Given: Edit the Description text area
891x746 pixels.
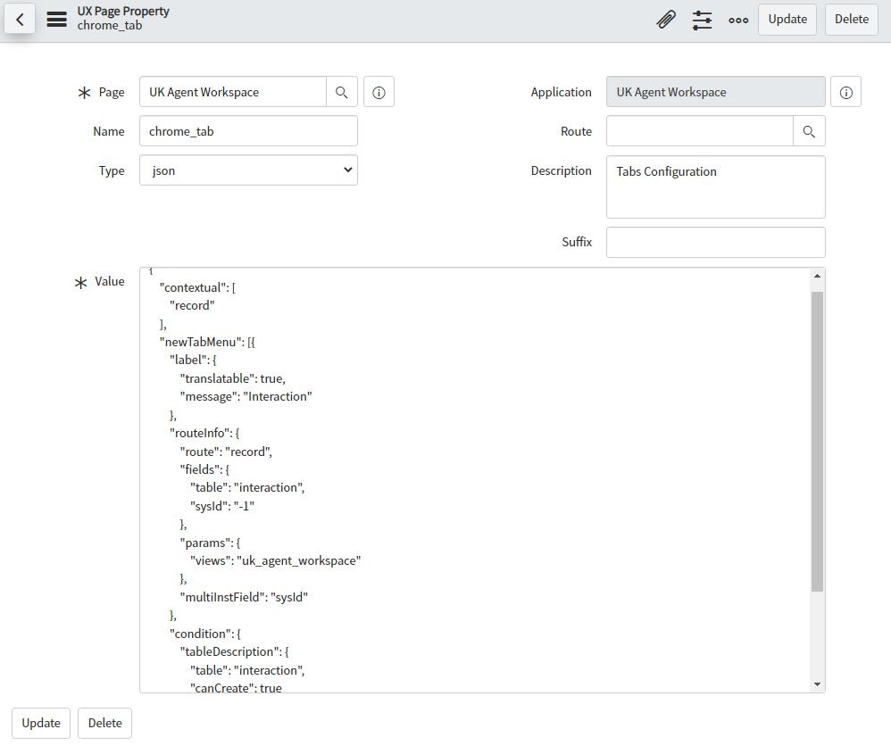Looking at the screenshot, I should tap(716, 186).
